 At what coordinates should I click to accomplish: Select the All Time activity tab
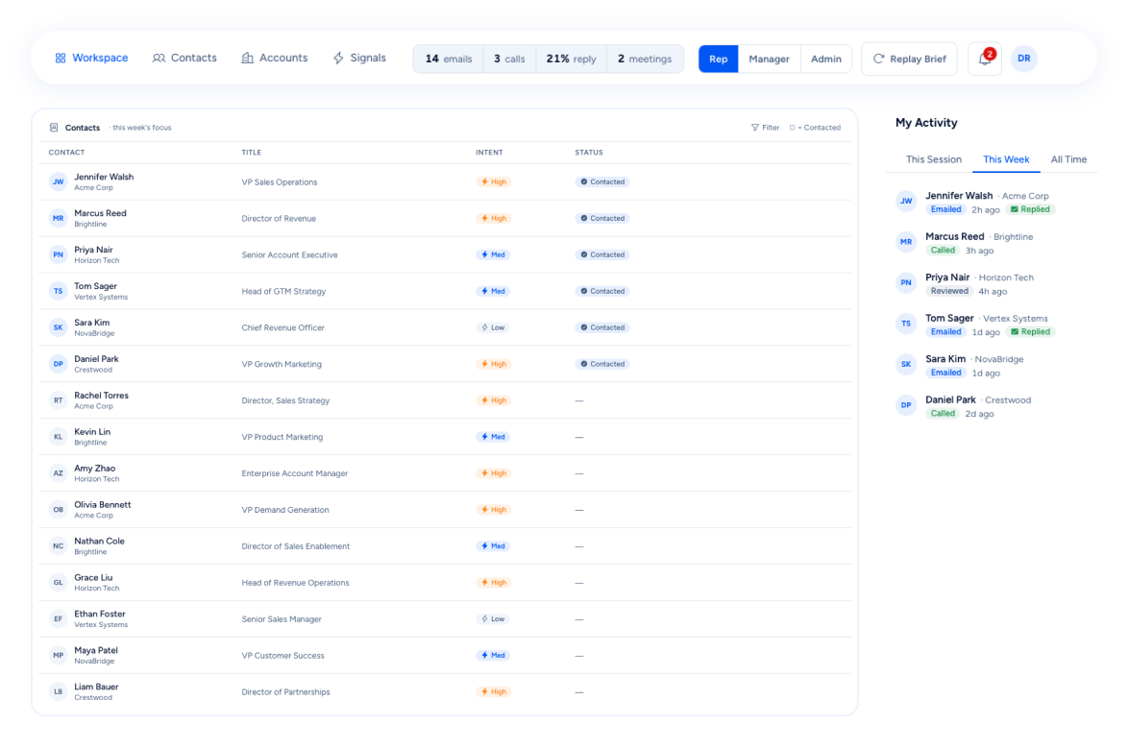pos(1068,159)
